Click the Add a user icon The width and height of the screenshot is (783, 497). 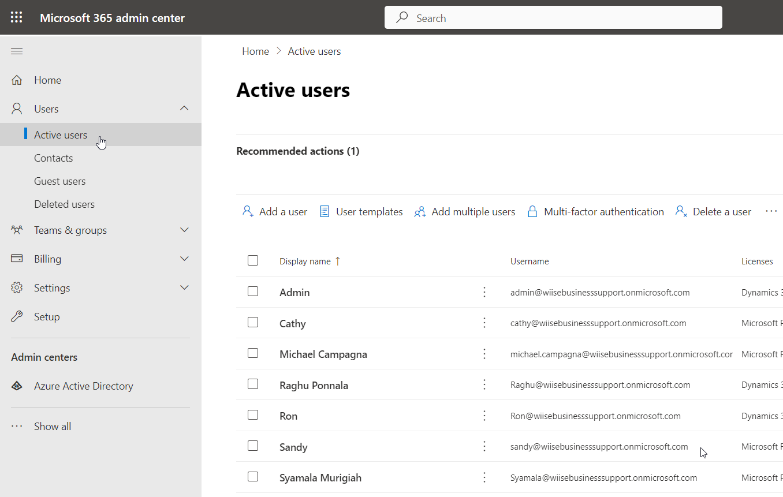(x=248, y=212)
